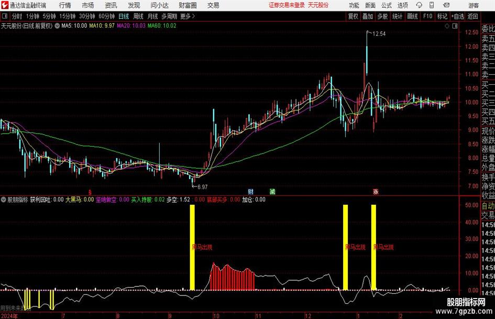This screenshot has width=495, height=319.
Task: Switch to the 30分钟 period tab
Action: click(87, 16)
